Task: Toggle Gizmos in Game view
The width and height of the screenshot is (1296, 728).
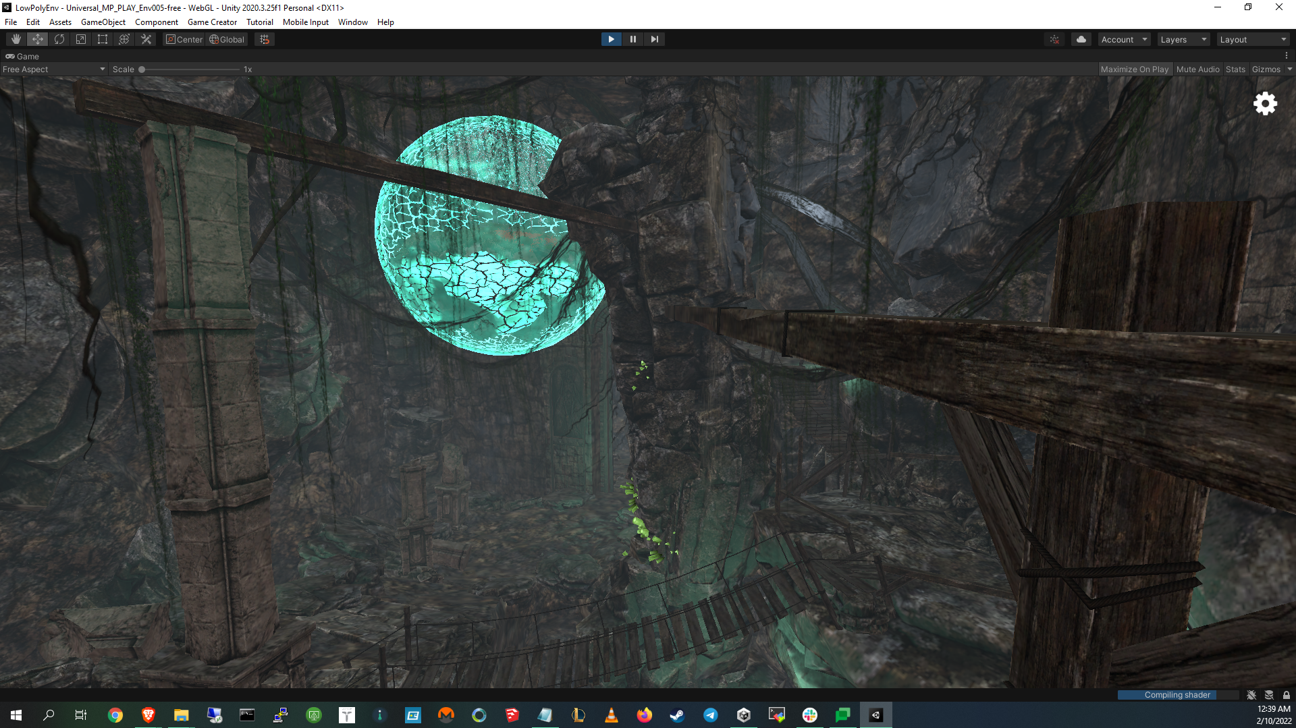Action: (1266, 69)
